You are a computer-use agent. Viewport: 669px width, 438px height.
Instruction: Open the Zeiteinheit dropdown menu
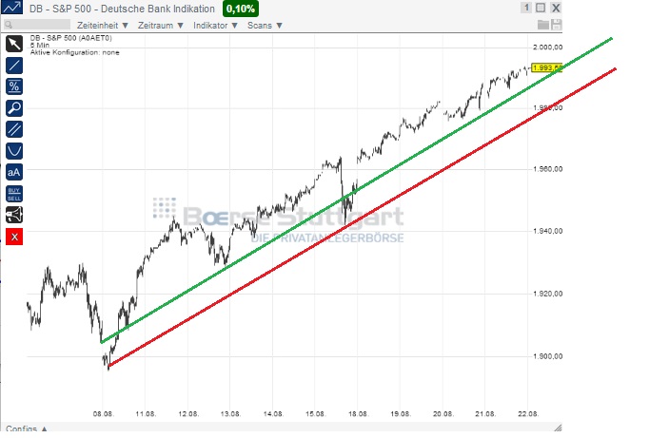click(103, 26)
